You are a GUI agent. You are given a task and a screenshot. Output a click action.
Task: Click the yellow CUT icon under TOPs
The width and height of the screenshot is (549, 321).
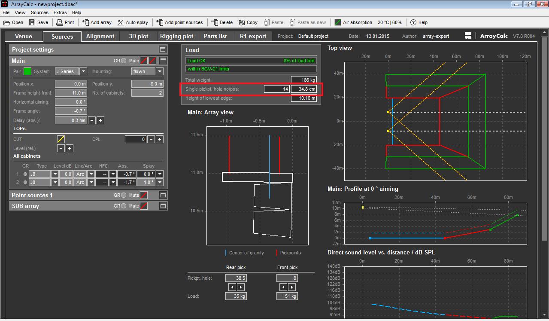(61, 139)
